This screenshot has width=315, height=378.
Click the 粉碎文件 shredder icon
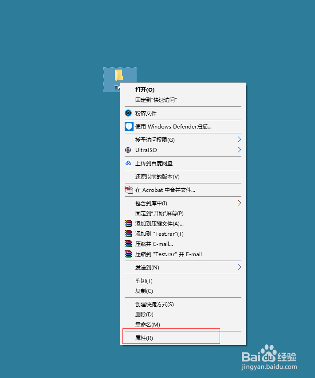128,113
